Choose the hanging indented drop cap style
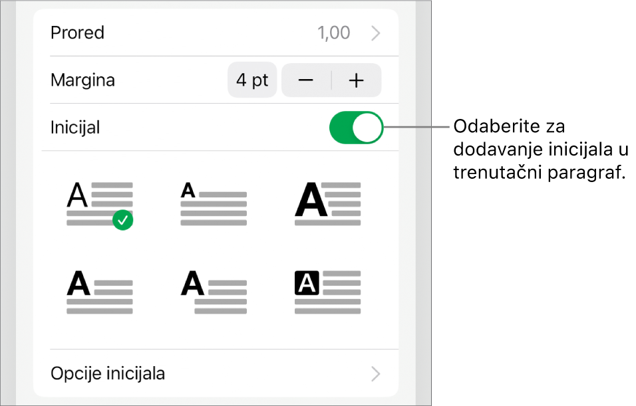Viewport: 636px width, 406px height. 214,292
